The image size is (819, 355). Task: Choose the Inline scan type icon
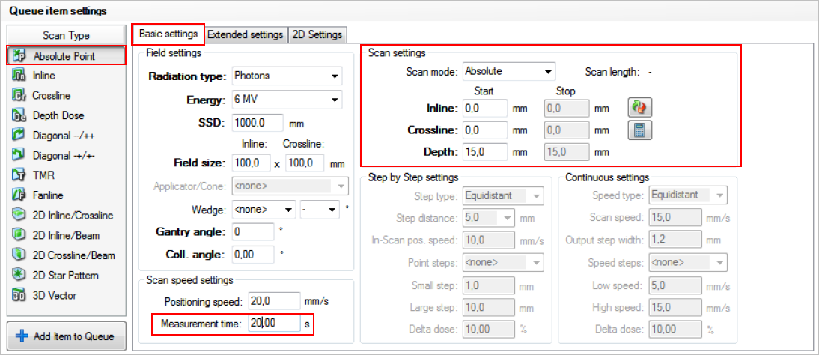[x=19, y=76]
